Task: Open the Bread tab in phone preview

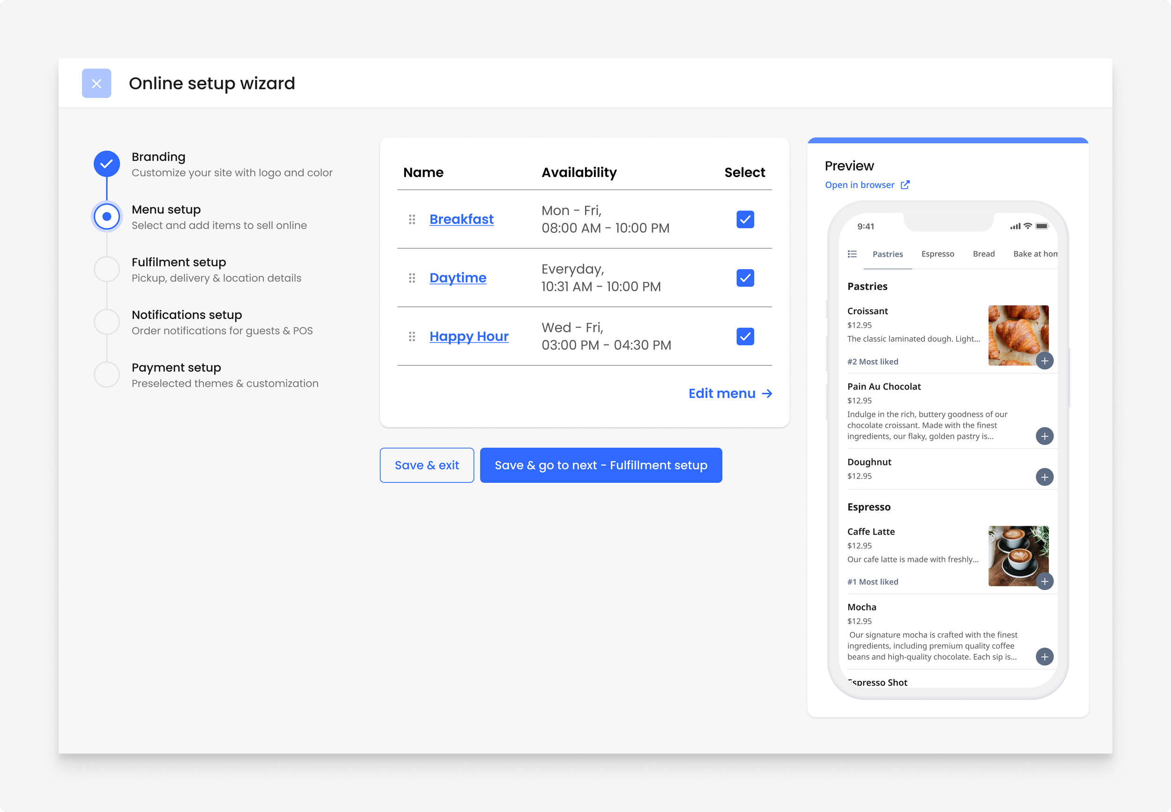Action: [983, 253]
